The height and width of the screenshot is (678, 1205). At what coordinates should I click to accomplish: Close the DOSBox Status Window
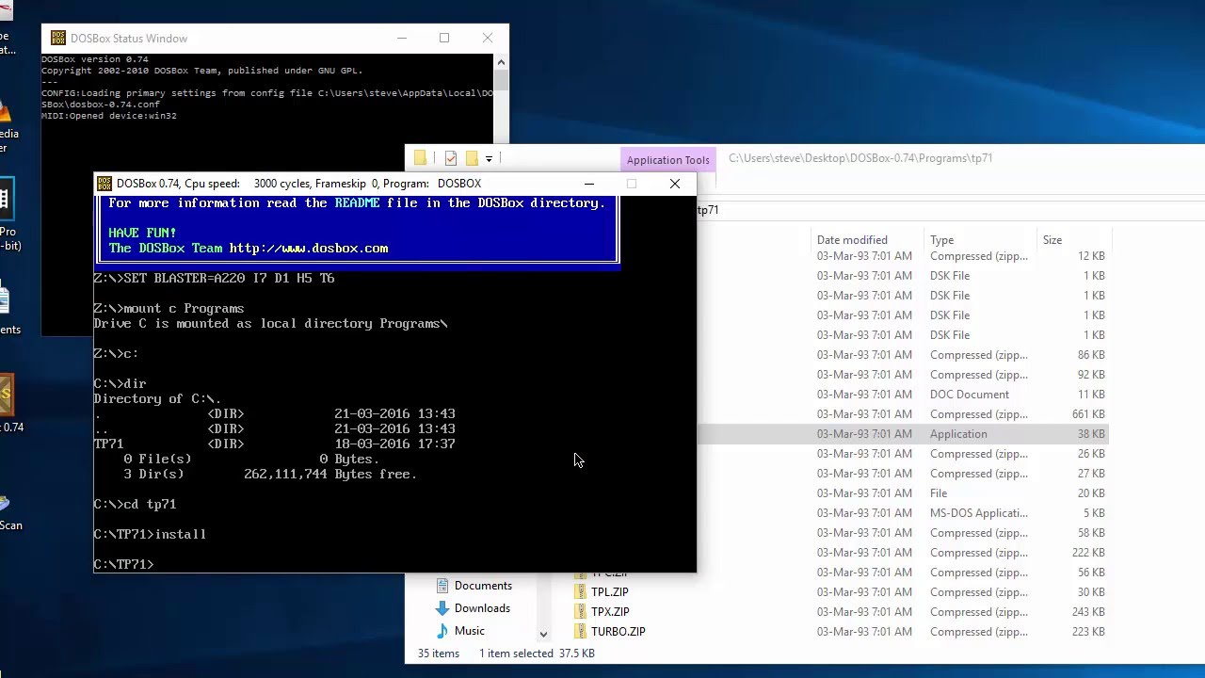(x=488, y=39)
